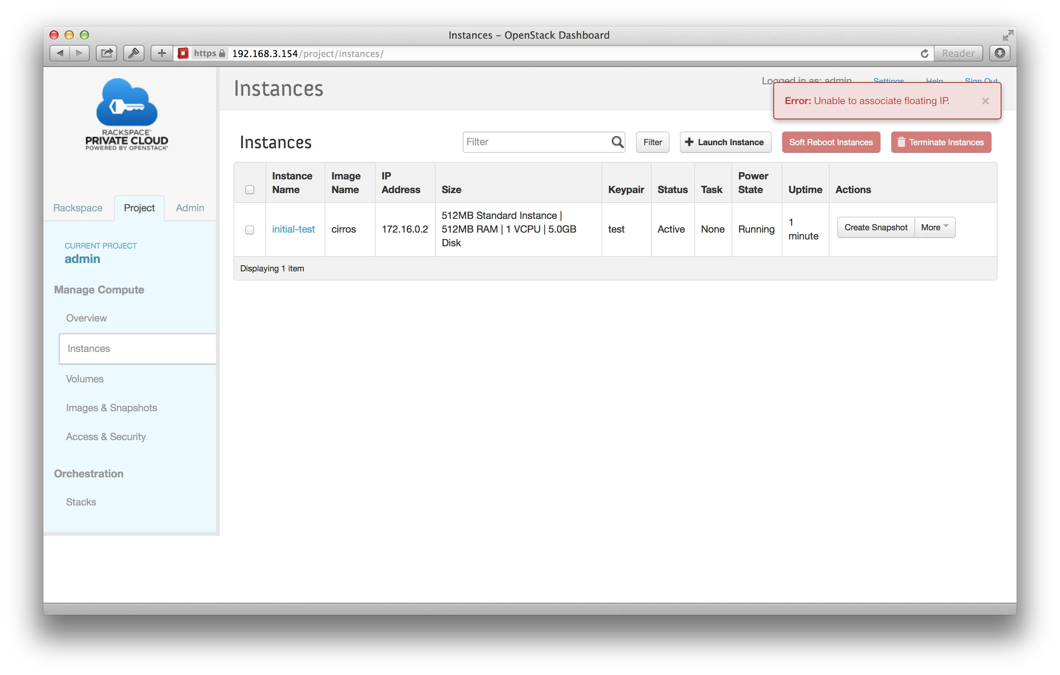Image resolution: width=1060 pixels, height=675 pixels.
Task: Click the https lock badge
Action: tap(210, 53)
